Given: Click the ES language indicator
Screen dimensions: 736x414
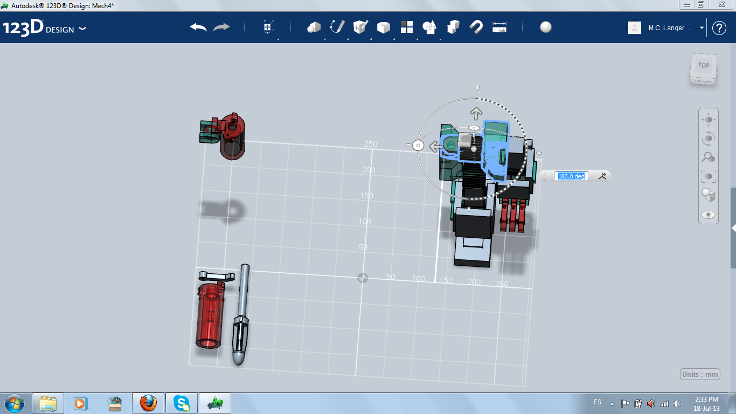Looking at the screenshot, I should (x=598, y=402).
